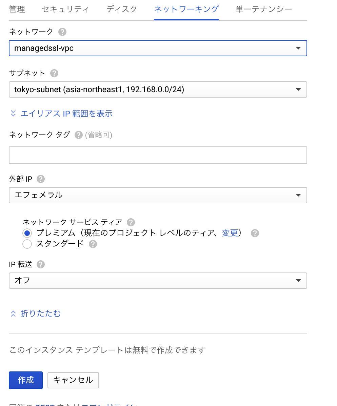Screen dimensions: 337x406
Task: Open help for スタンダード tier
Action: click(93, 244)
